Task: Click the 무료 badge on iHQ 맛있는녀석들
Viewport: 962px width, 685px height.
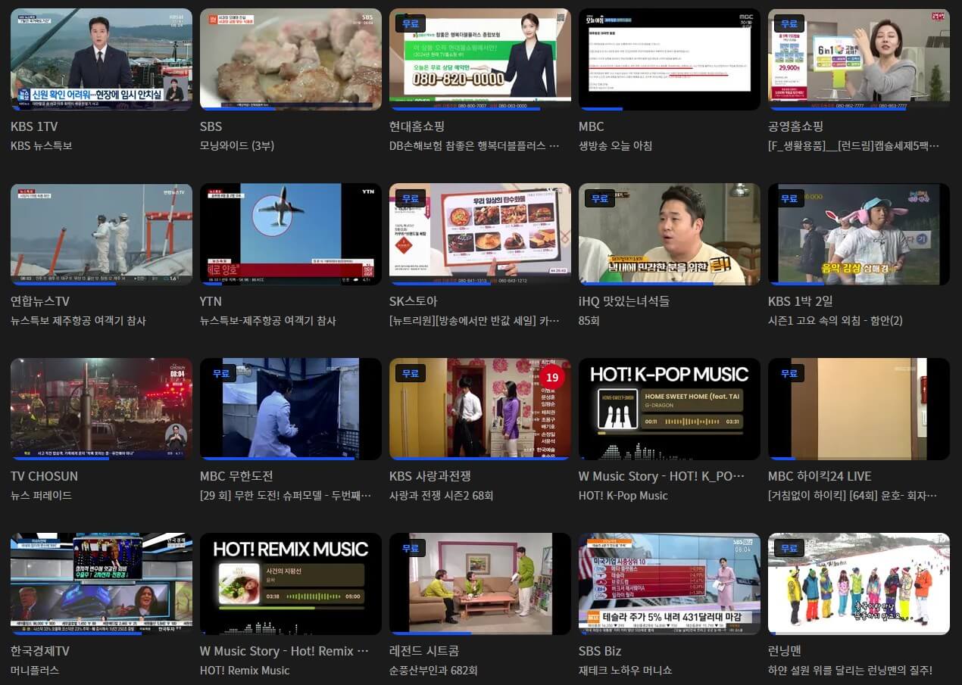Action: tap(599, 198)
